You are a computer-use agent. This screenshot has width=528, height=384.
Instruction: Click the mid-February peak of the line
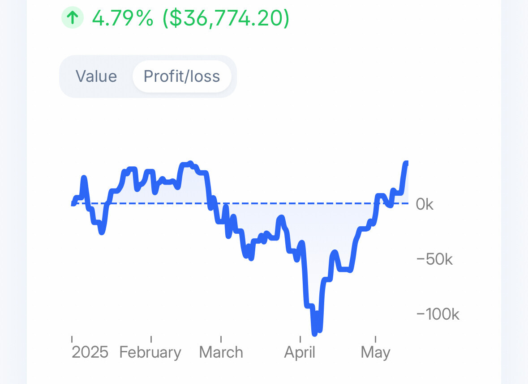(x=189, y=164)
